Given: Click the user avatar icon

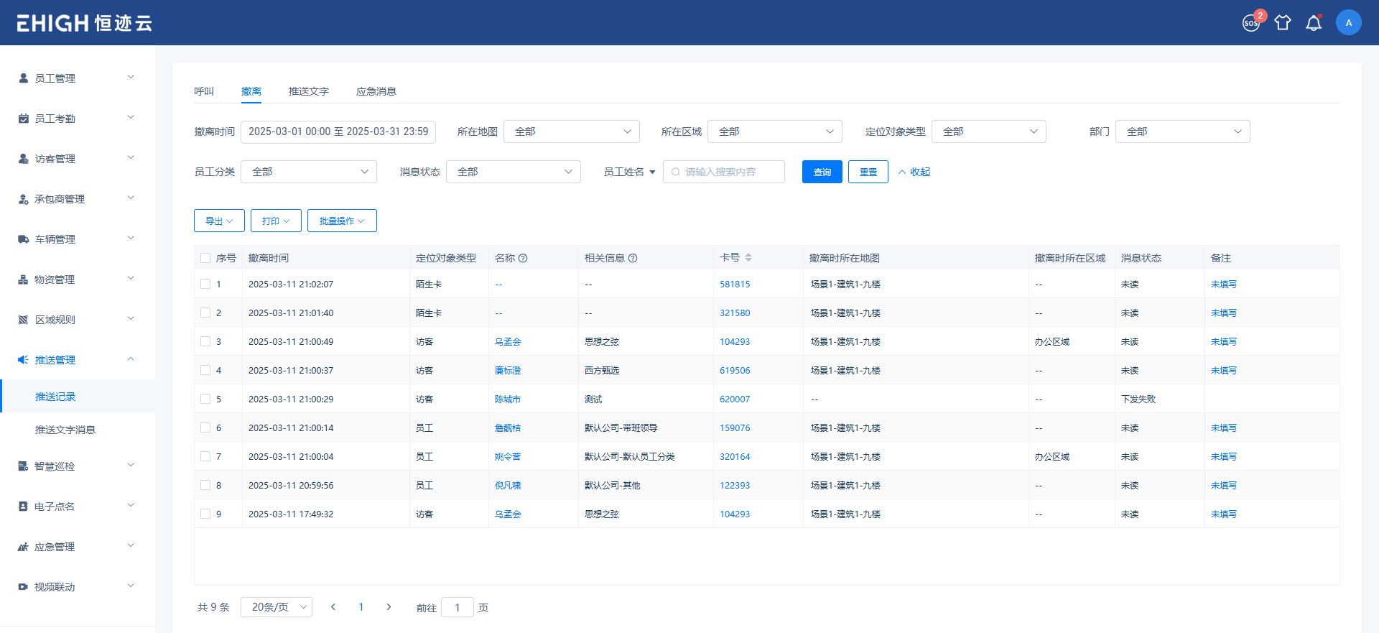Looking at the screenshot, I should point(1348,23).
